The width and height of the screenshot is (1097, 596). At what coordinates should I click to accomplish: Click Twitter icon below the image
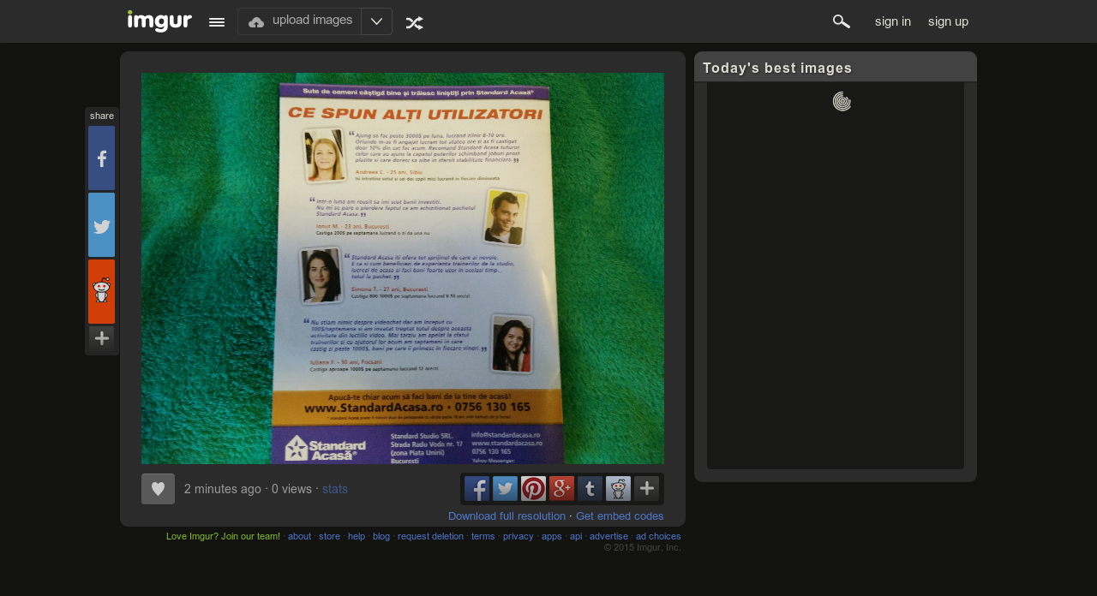pyautogui.click(x=506, y=489)
